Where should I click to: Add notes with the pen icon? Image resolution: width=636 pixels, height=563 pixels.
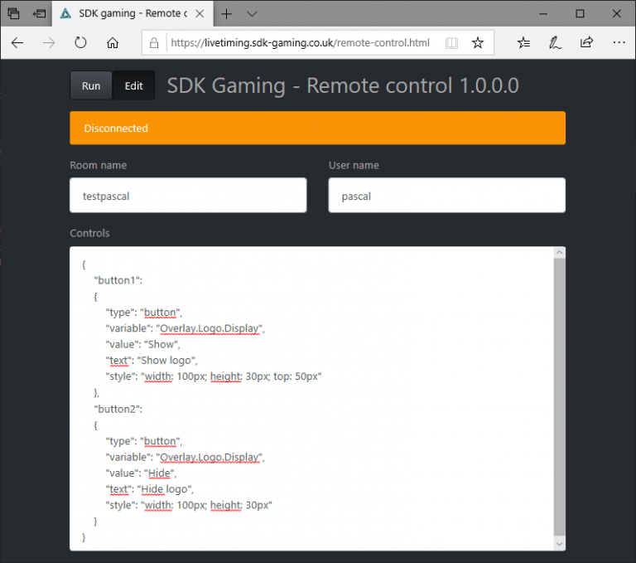(x=555, y=42)
